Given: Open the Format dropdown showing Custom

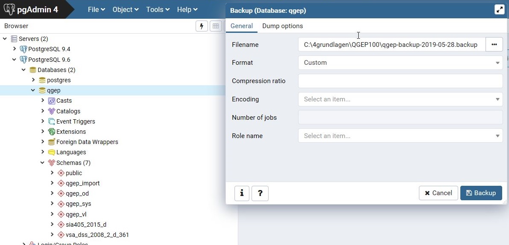Looking at the screenshot, I should click(400, 63).
